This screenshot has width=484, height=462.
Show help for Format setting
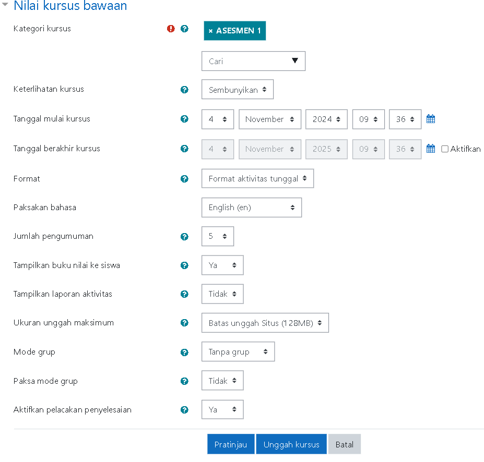click(x=184, y=179)
